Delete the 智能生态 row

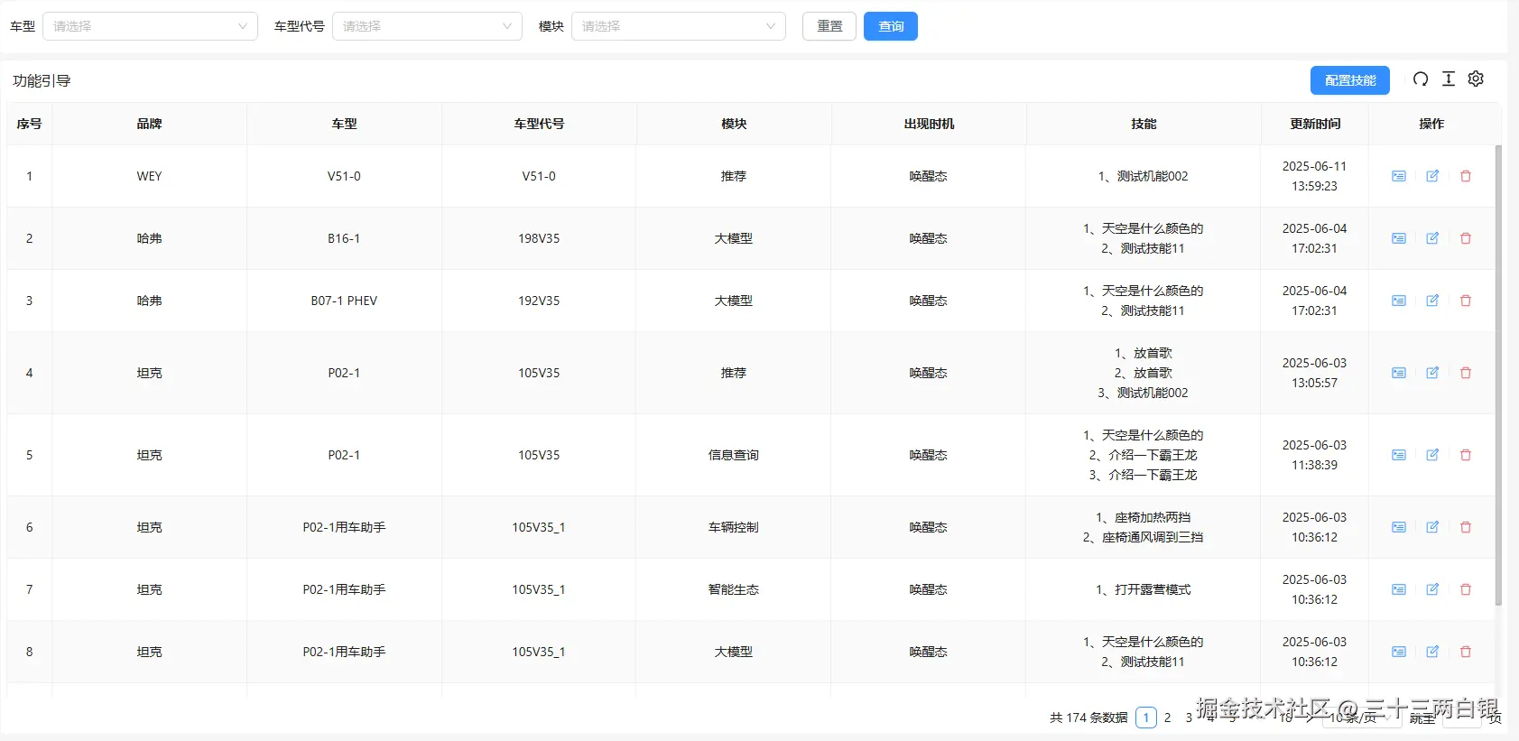[1466, 589]
